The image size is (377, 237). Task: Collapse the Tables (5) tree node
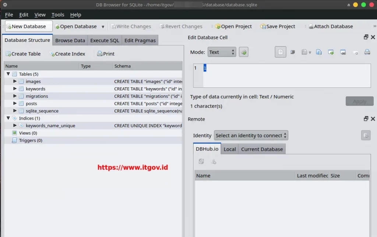[8, 74]
